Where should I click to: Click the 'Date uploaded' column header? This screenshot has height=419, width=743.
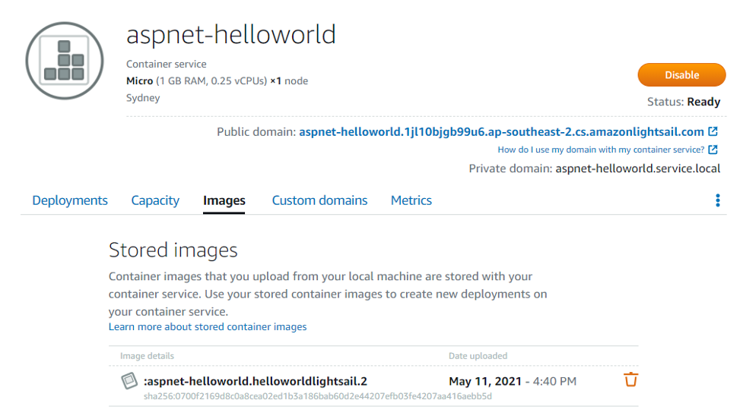point(478,356)
